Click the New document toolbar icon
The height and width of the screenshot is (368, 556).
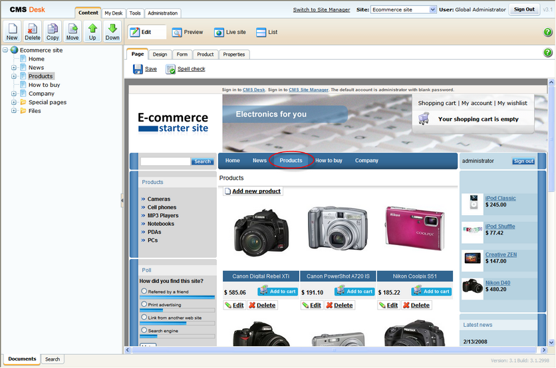[12, 31]
